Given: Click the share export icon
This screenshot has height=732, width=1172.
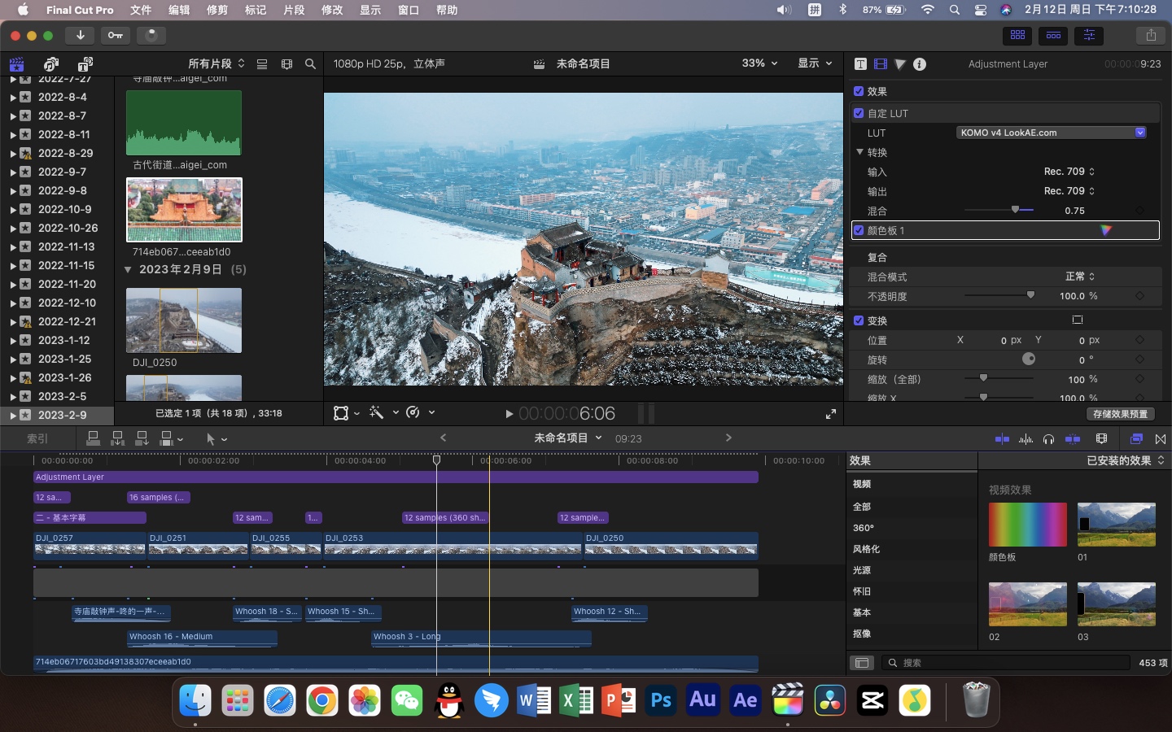Looking at the screenshot, I should tap(1150, 35).
